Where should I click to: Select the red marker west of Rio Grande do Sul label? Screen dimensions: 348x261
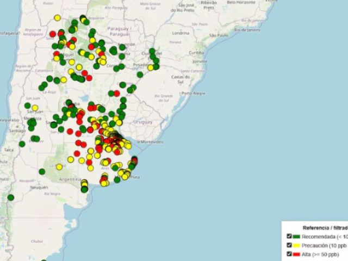(x=117, y=94)
